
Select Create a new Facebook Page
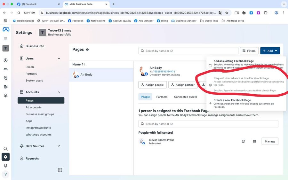coord(232,100)
